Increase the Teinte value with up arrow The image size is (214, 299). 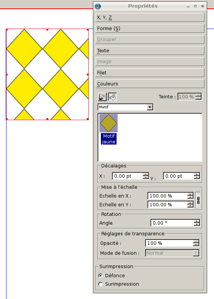click(198, 95)
